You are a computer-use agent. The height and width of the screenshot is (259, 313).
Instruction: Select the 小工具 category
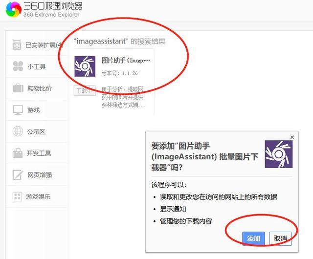(x=37, y=66)
